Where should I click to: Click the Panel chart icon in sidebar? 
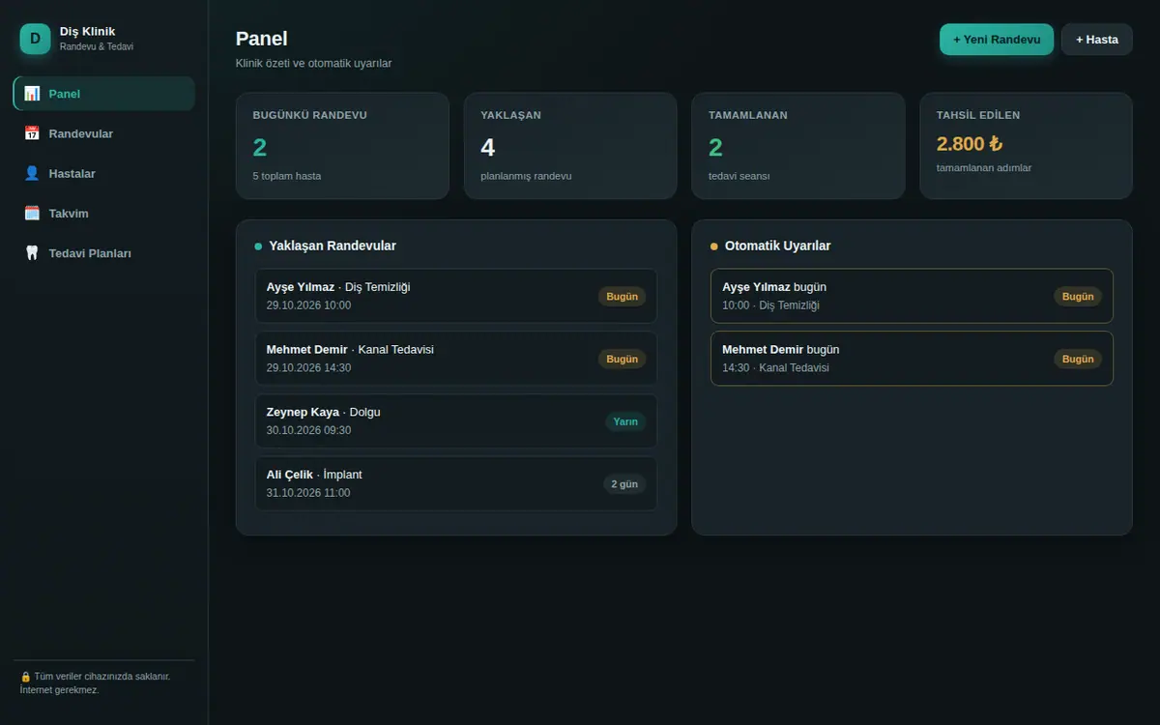[32, 94]
